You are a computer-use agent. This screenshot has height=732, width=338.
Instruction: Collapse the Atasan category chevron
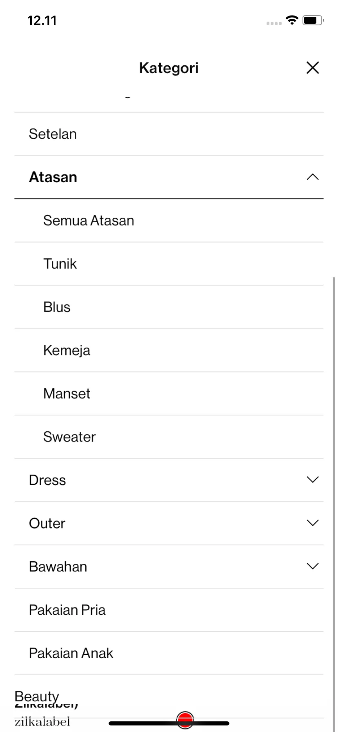pyautogui.click(x=312, y=177)
